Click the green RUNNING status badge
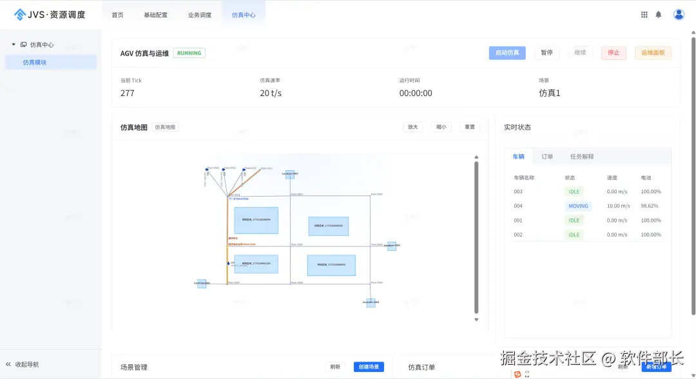The image size is (696, 379). coord(189,53)
